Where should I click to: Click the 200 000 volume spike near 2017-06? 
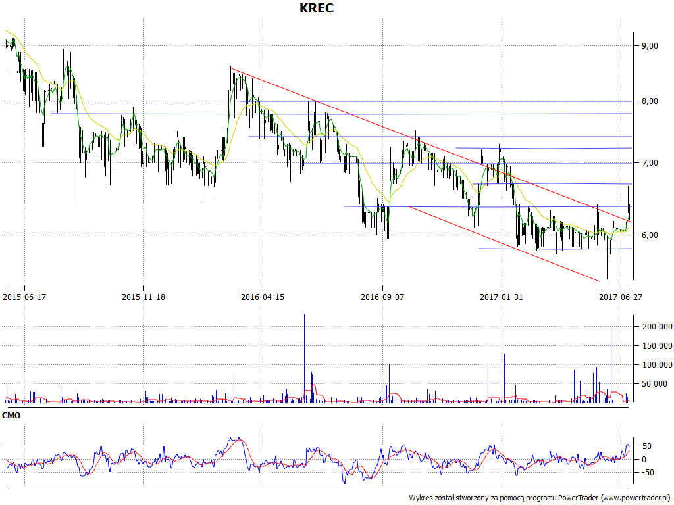[611, 364]
